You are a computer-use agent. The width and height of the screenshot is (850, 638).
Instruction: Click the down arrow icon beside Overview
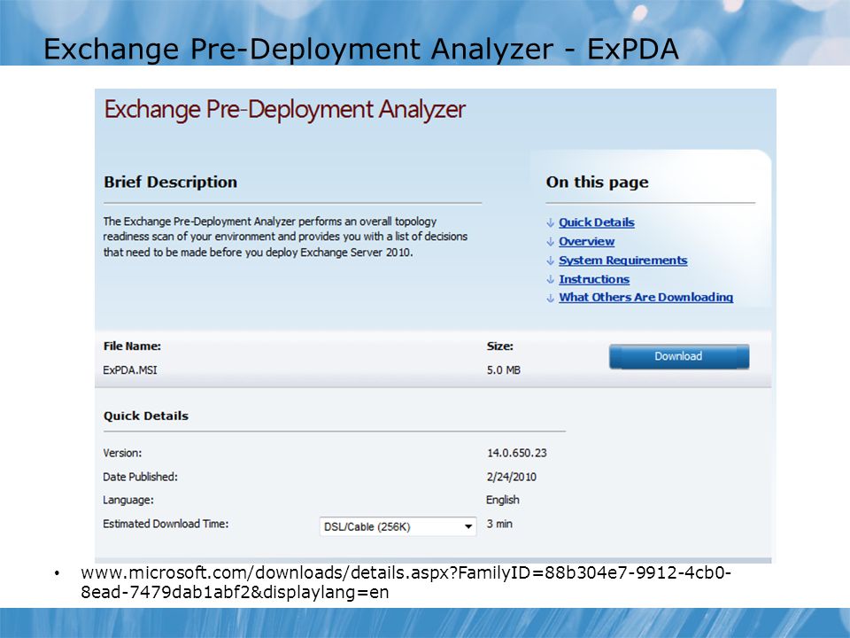click(x=550, y=242)
